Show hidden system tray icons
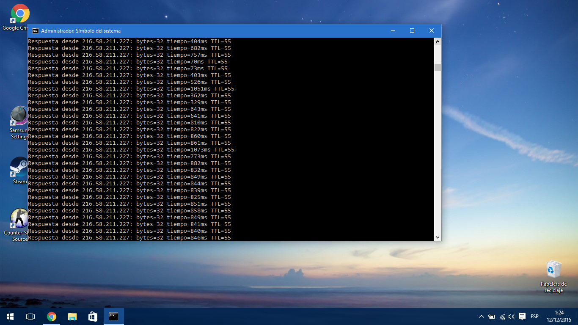Screen dimensions: 578x325 click(x=482, y=317)
